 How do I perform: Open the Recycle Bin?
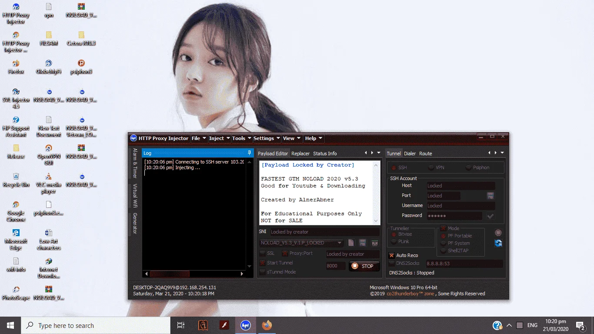(x=16, y=180)
